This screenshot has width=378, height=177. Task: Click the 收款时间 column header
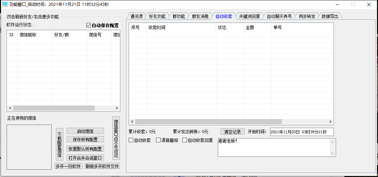pos(181,27)
